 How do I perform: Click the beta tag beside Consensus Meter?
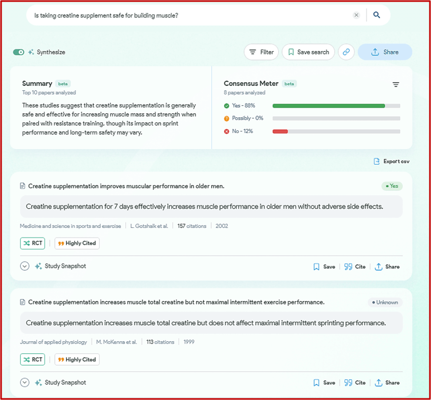point(289,84)
